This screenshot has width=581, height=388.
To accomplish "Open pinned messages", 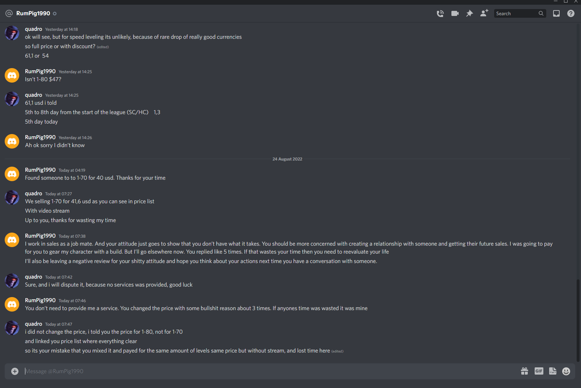I will pyautogui.click(x=470, y=13).
